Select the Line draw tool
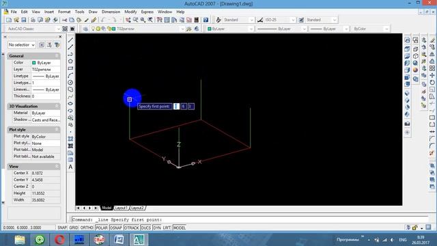This screenshot has width=437, height=246. [70, 40]
